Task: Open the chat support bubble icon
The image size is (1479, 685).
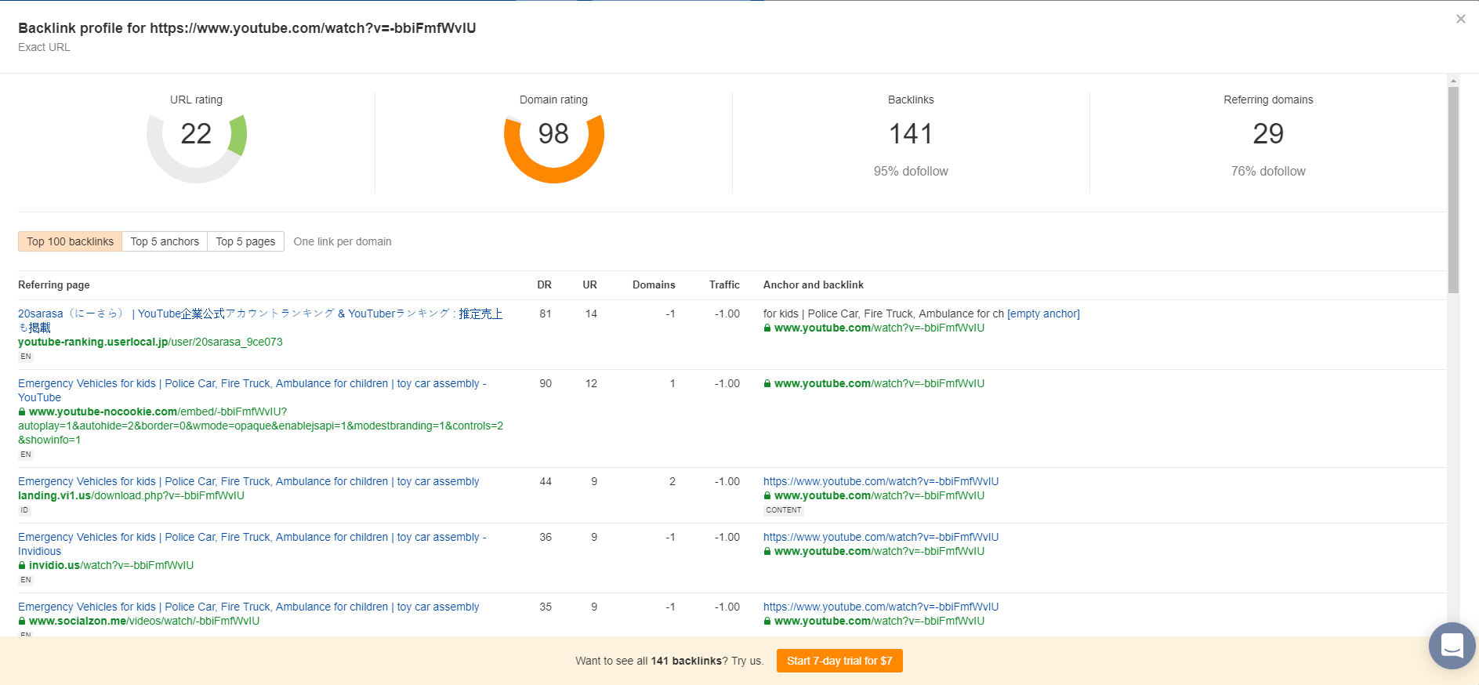Action: [1452, 646]
